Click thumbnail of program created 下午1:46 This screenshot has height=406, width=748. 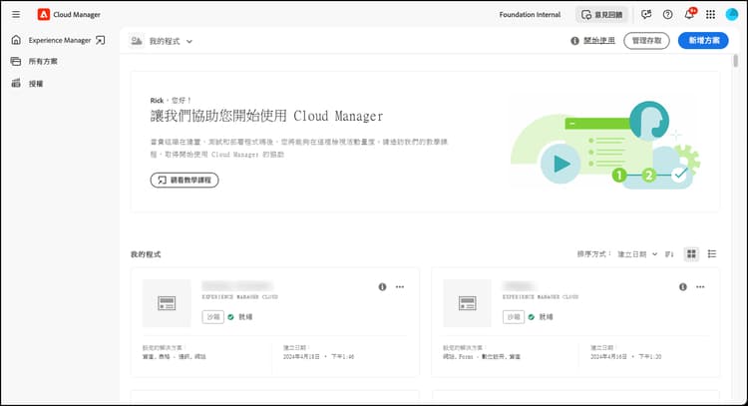[x=167, y=303]
